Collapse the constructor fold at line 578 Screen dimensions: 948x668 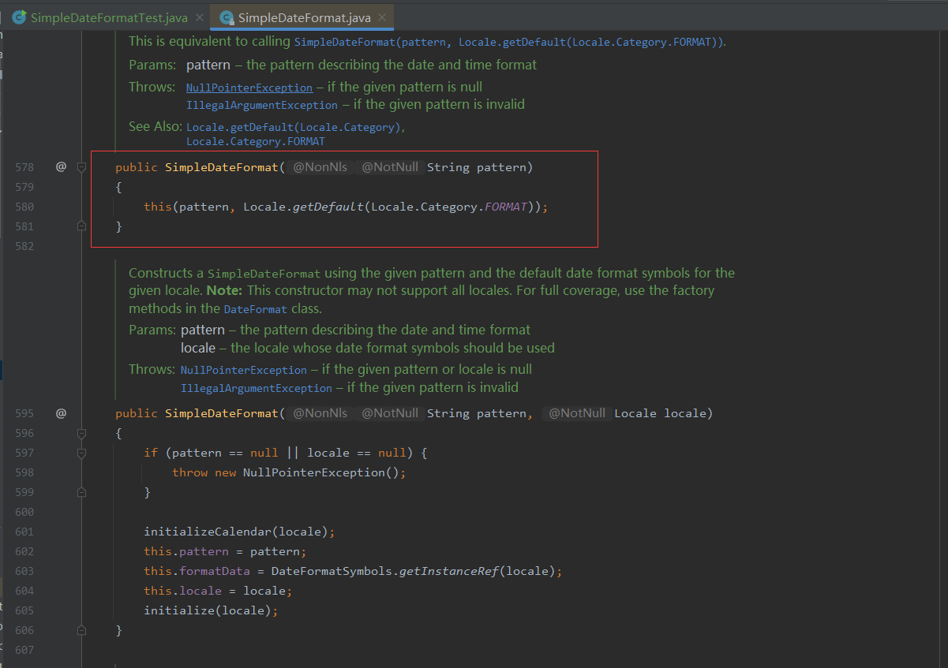81,166
